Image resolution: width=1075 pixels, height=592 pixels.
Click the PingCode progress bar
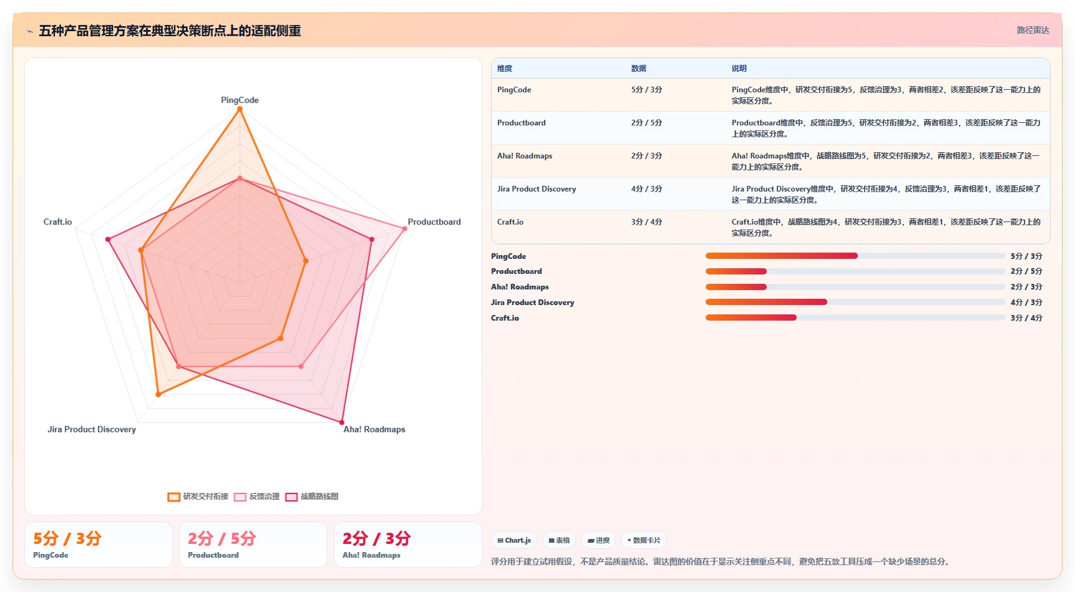point(855,256)
